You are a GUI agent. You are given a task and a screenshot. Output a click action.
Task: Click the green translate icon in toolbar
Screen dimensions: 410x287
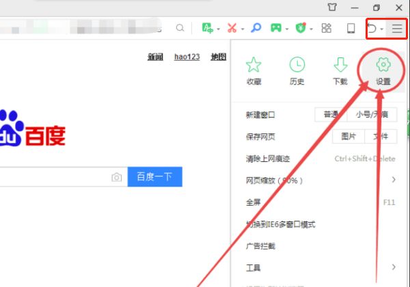click(x=208, y=28)
